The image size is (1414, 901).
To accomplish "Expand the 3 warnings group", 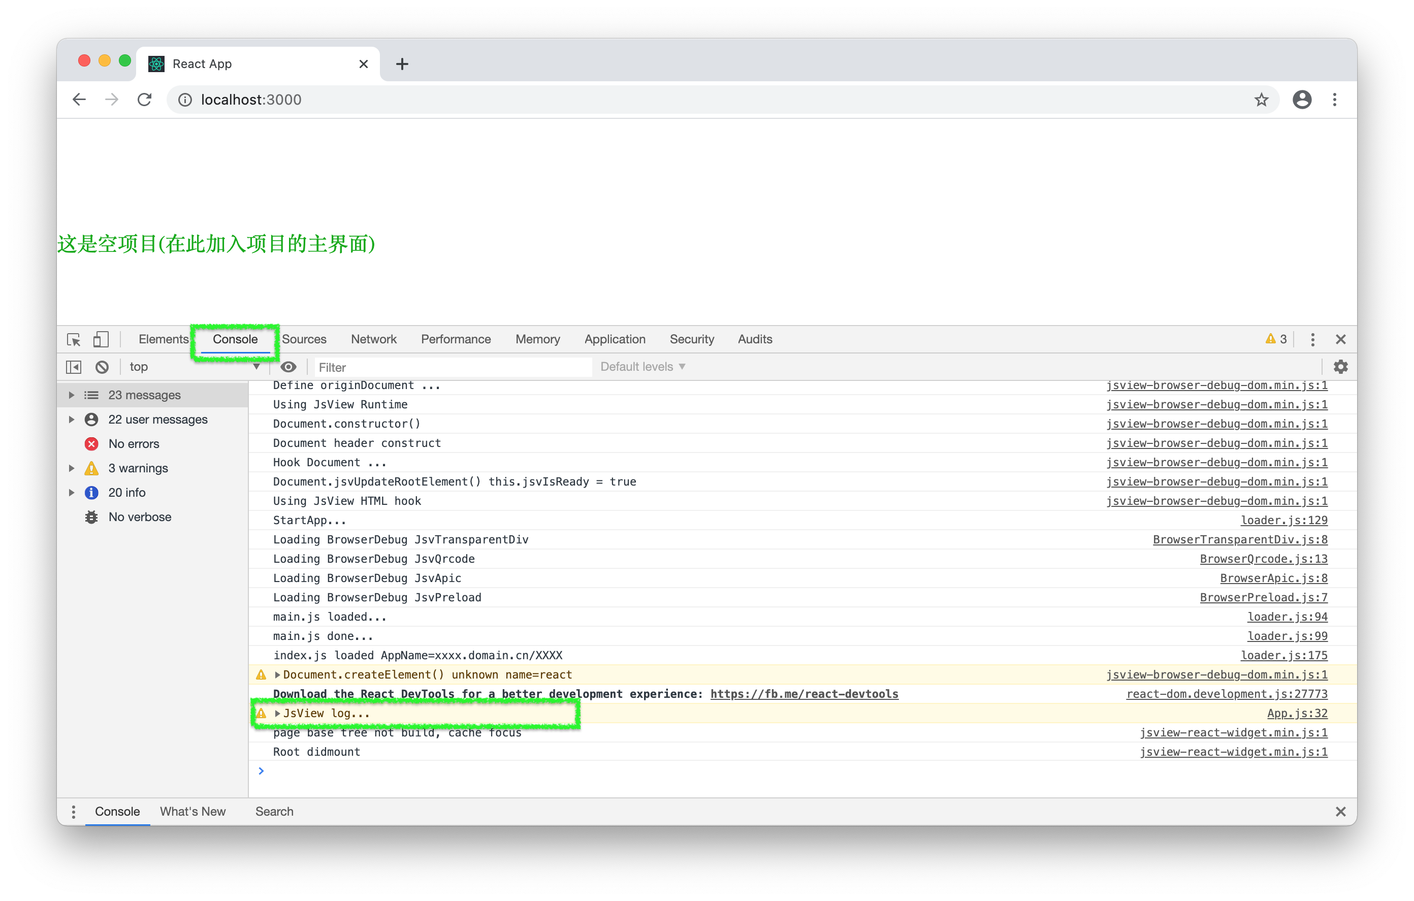I will coord(72,468).
